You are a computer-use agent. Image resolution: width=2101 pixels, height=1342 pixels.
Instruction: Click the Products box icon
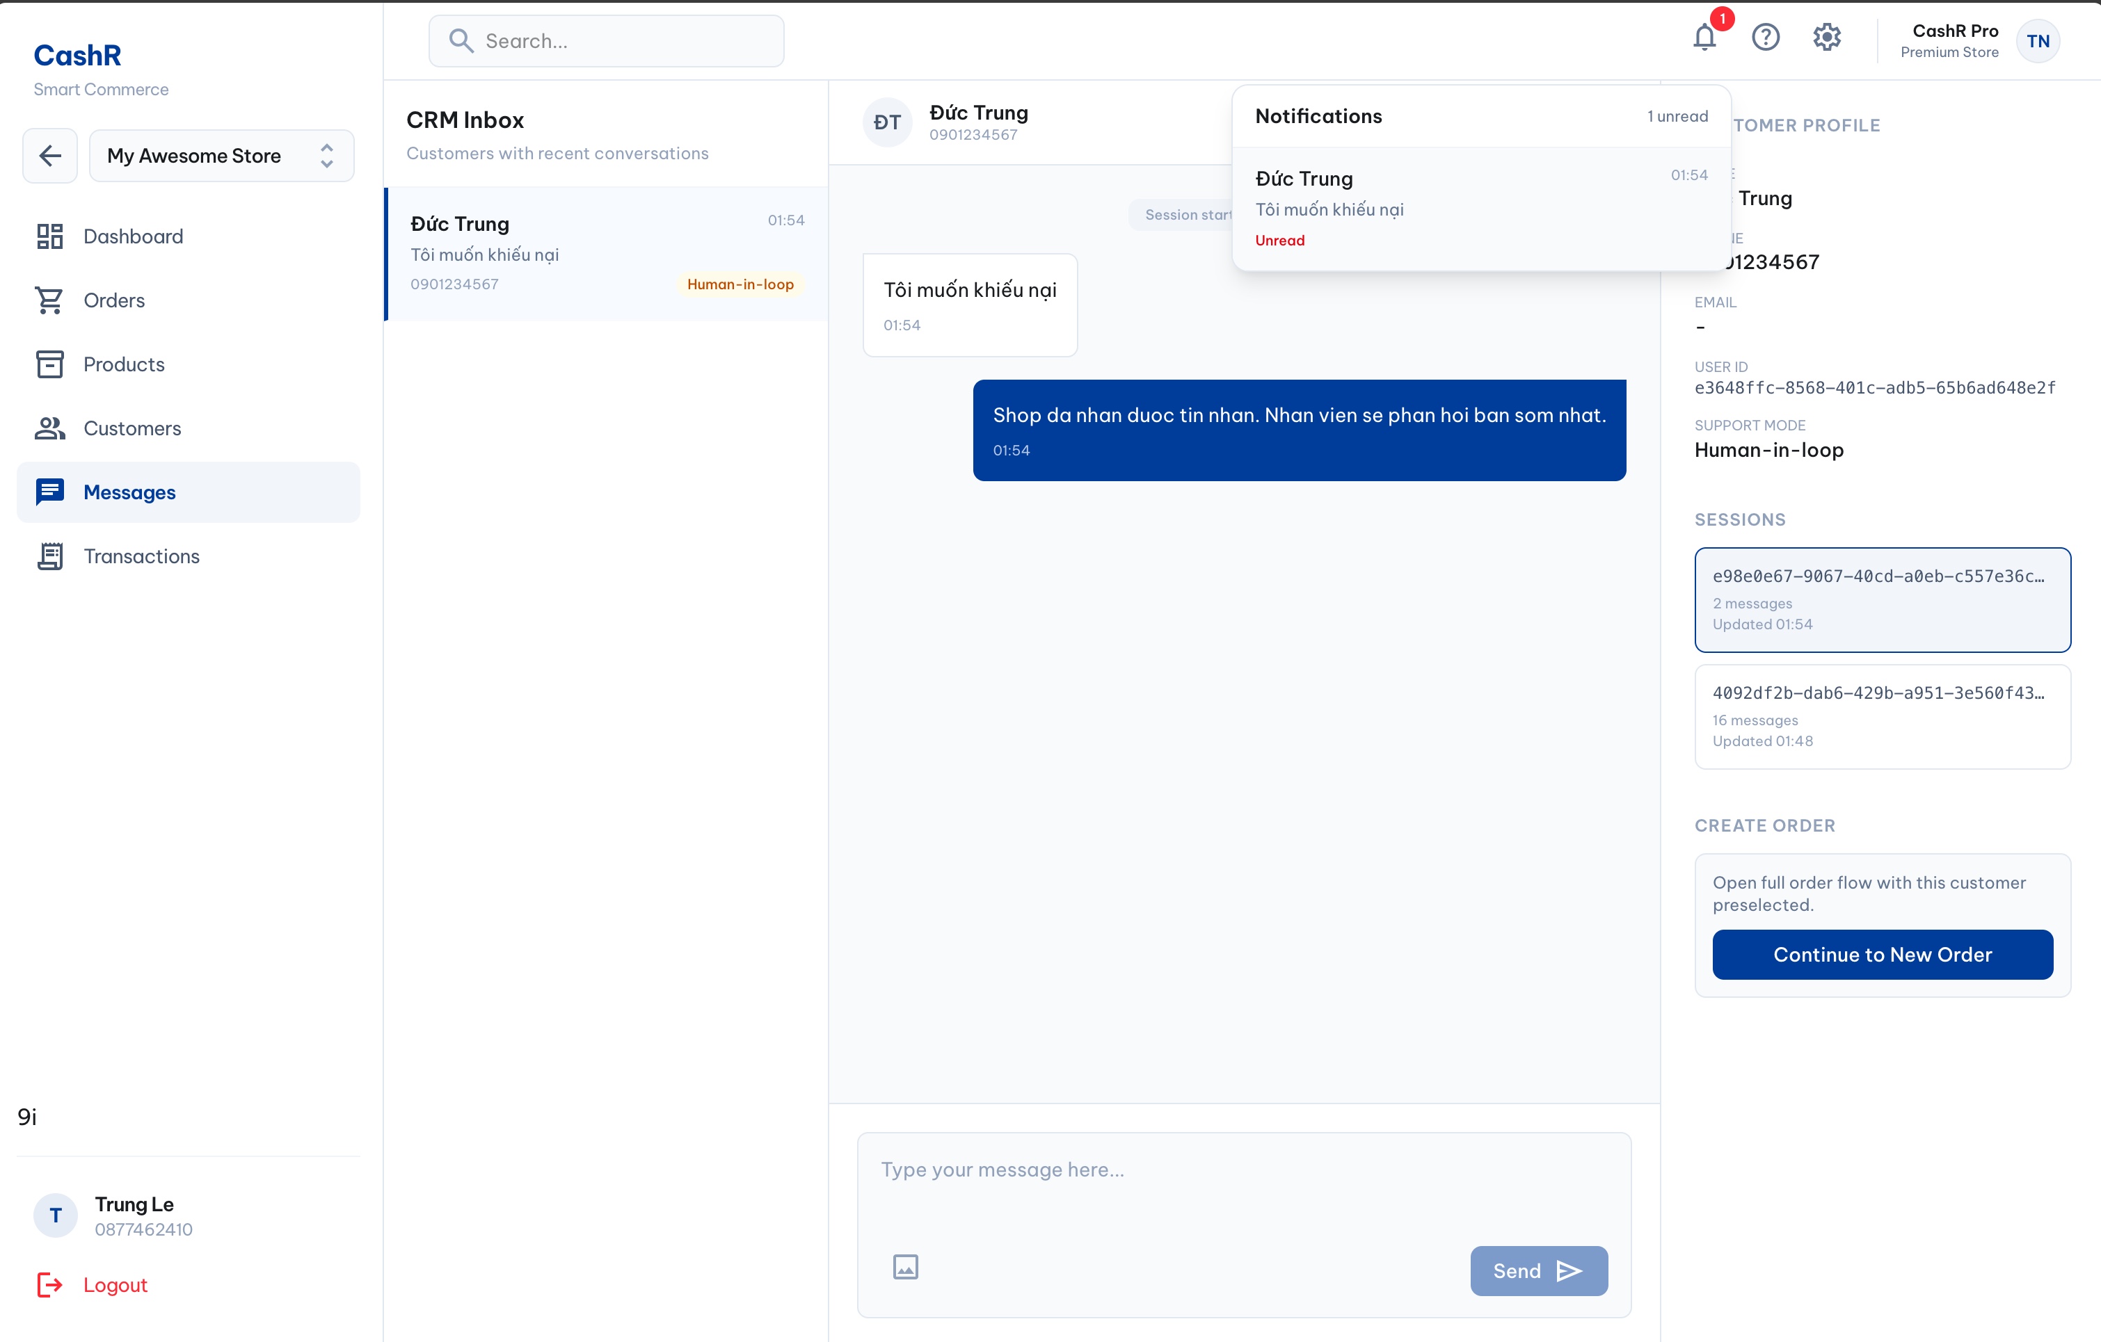coord(49,364)
